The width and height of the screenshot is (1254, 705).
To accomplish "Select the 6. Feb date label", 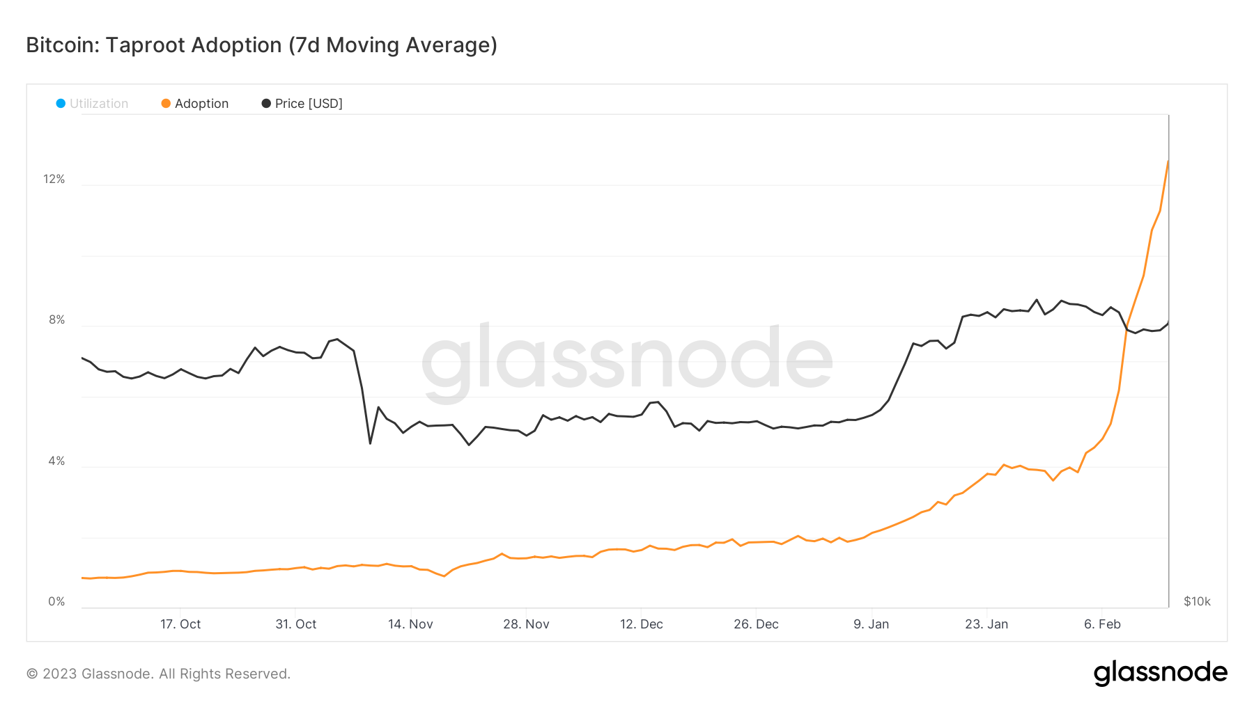I will click(1102, 624).
